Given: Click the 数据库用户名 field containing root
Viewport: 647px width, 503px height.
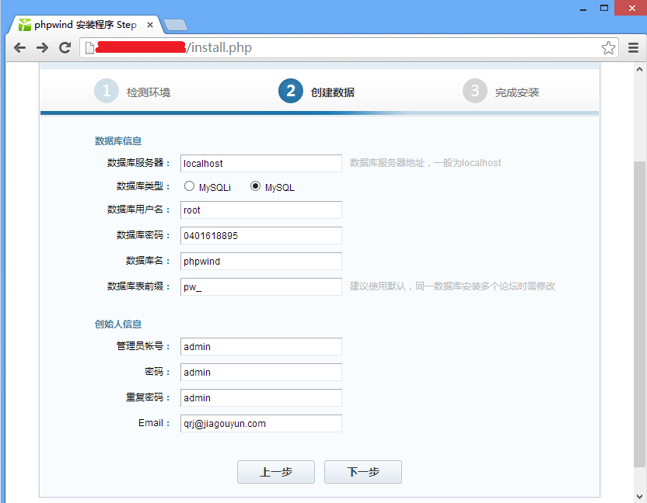Looking at the screenshot, I should coord(261,210).
